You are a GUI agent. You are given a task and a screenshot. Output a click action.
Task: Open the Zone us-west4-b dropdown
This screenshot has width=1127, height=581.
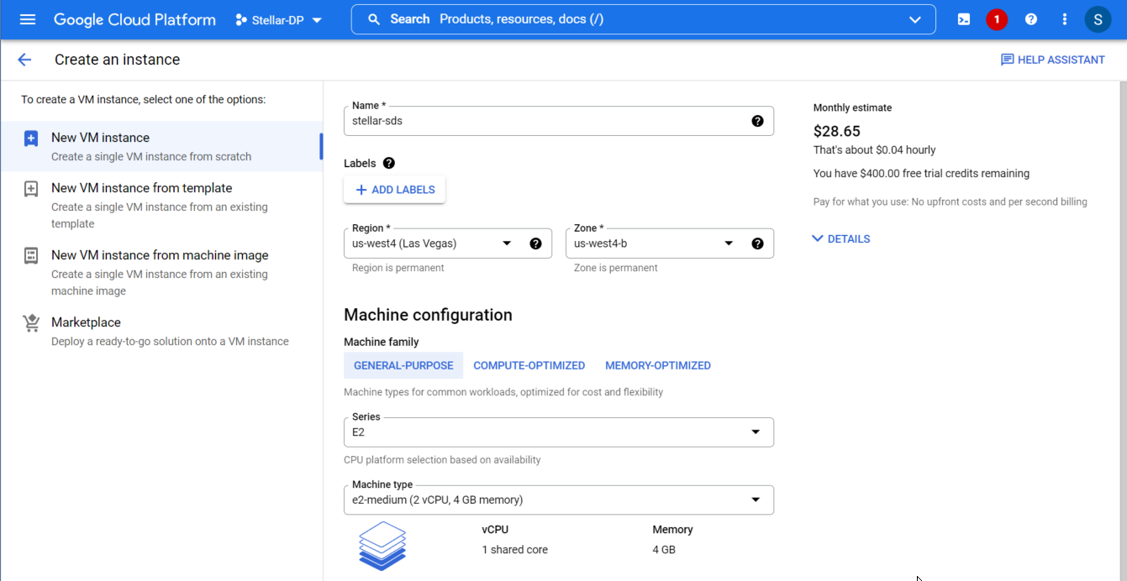tap(656, 243)
